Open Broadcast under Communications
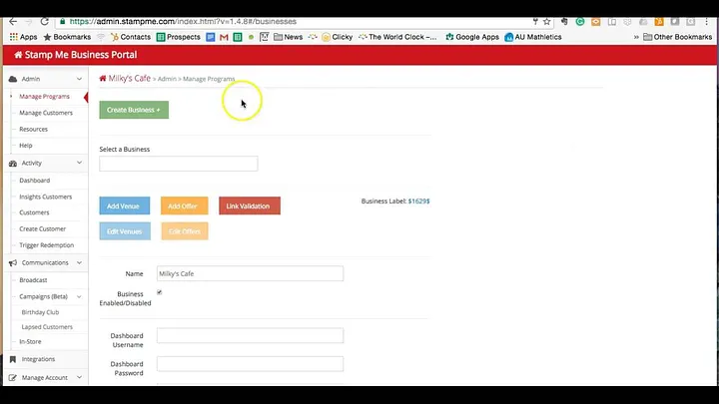719x404 pixels. point(33,280)
